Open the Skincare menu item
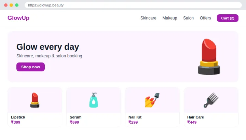246x140 pixels. (x=148, y=18)
